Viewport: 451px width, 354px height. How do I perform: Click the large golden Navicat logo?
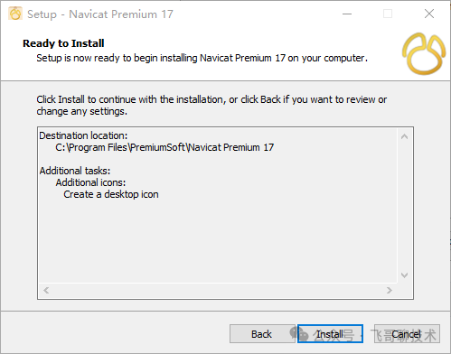pyautogui.click(x=424, y=54)
